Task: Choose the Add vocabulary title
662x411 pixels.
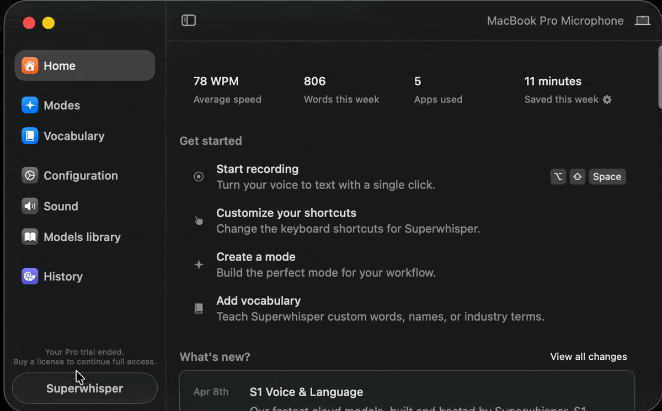Action: click(258, 301)
